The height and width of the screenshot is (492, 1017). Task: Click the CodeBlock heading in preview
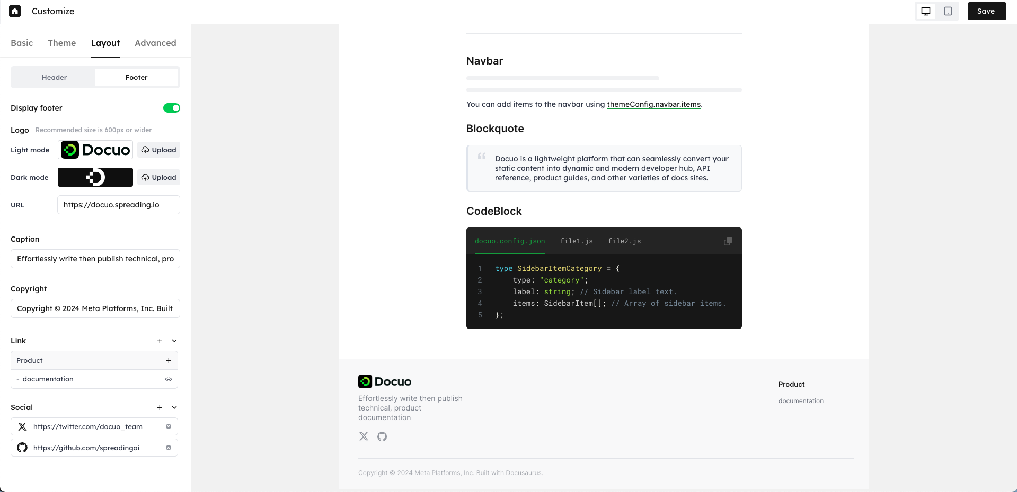[x=494, y=211]
